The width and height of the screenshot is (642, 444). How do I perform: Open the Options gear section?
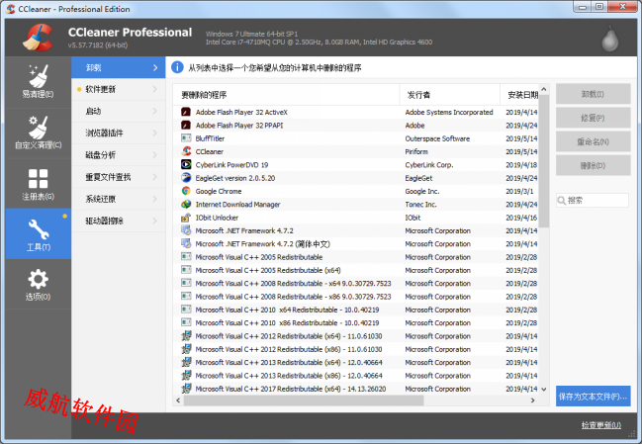tap(38, 285)
